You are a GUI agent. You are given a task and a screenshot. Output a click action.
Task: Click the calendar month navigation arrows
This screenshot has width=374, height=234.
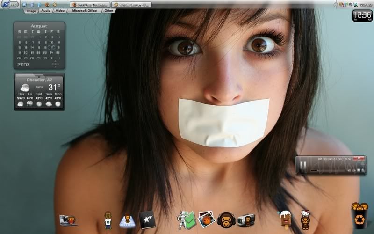[55, 64]
